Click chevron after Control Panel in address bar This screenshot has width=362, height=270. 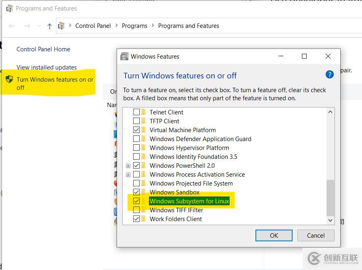pyautogui.click(x=116, y=25)
